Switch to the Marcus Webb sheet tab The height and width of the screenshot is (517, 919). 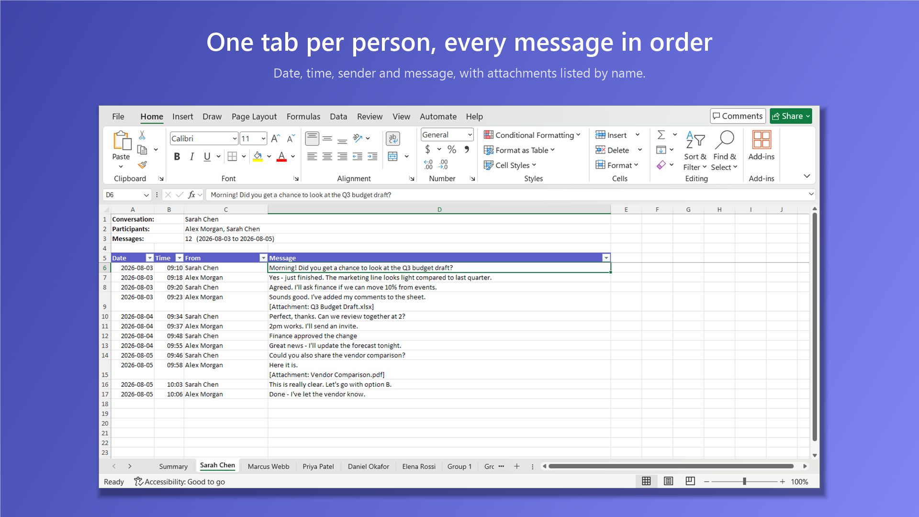click(x=269, y=466)
